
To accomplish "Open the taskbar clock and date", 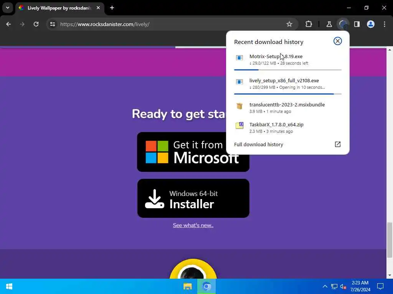I will (360, 286).
